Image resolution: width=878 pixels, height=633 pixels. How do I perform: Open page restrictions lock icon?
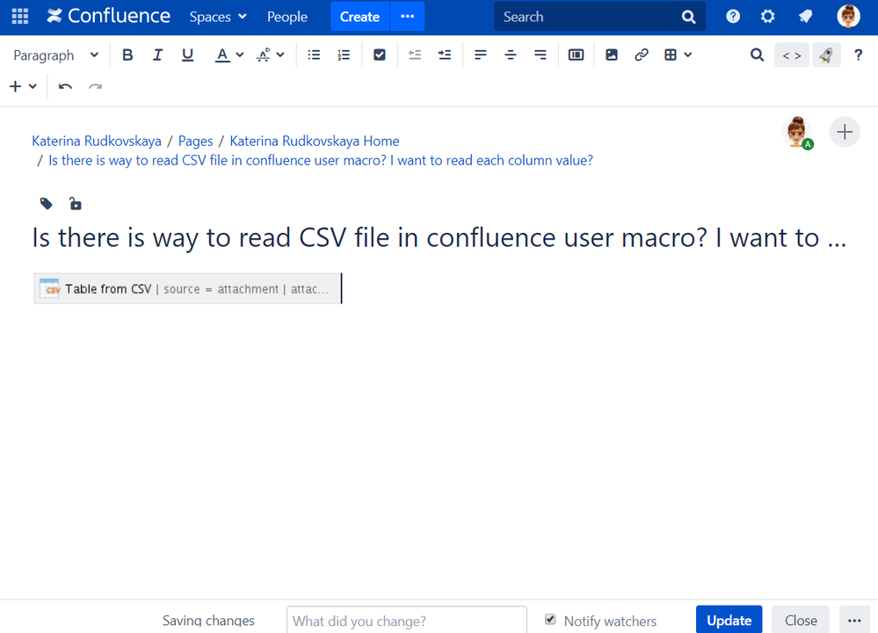tap(75, 204)
